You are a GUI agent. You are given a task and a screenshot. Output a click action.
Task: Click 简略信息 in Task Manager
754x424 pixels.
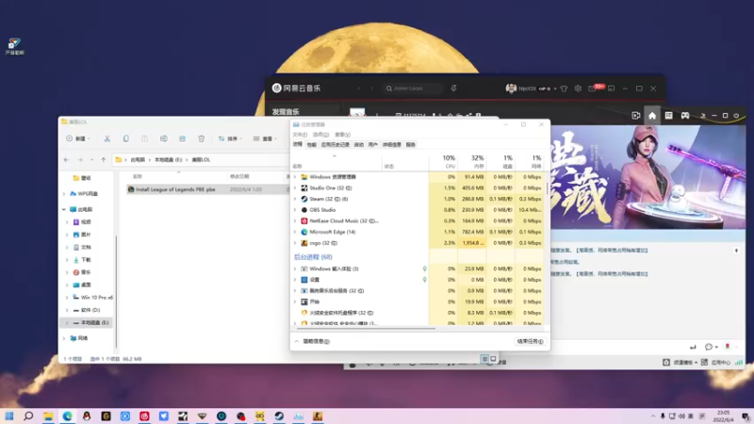click(x=316, y=341)
